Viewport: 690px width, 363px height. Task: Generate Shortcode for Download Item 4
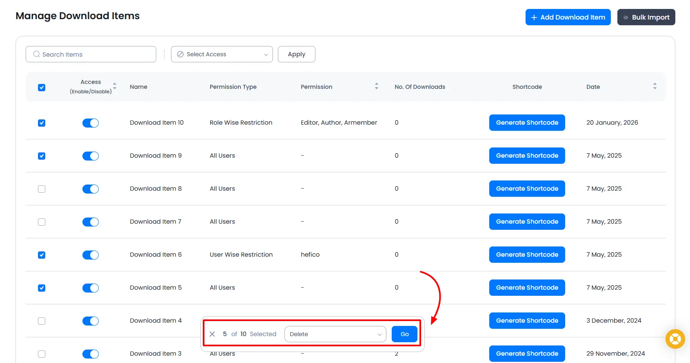coord(527,321)
